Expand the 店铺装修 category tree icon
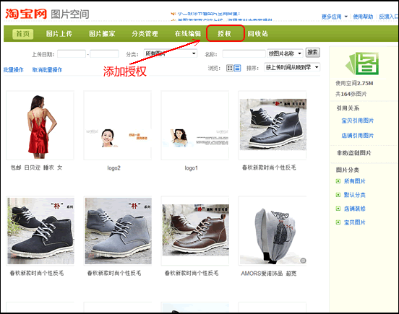Viewport: 399px width, 314px height. pyautogui.click(x=338, y=209)
